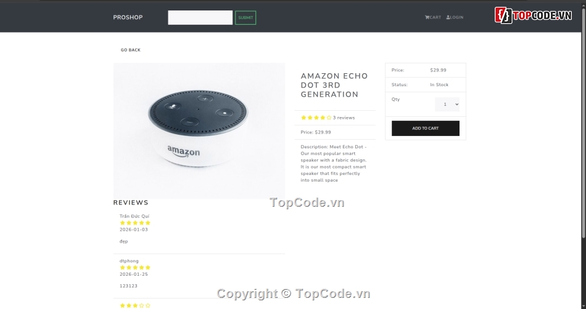Click the star rating under dtphong review
Screen dimensions: 586x309
click(x=135, y=268)
